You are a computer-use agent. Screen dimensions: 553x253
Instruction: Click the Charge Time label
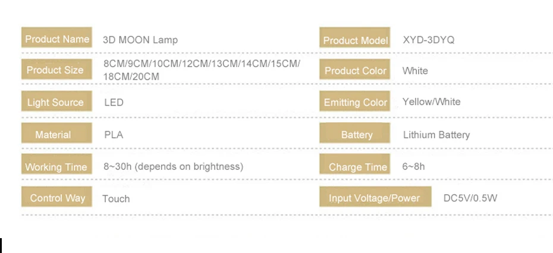[357, 167]
